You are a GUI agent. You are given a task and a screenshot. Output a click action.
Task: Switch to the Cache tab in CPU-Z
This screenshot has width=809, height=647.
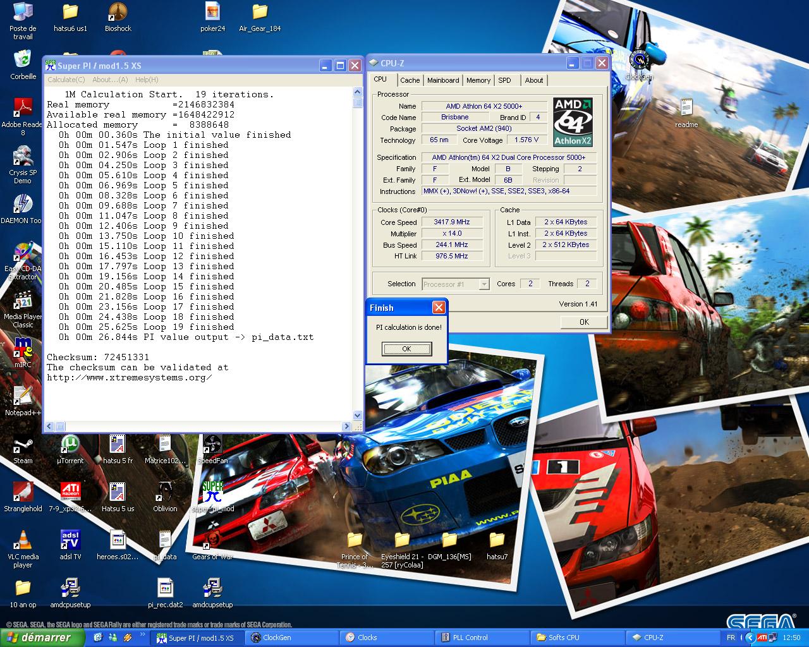(410, 80)
